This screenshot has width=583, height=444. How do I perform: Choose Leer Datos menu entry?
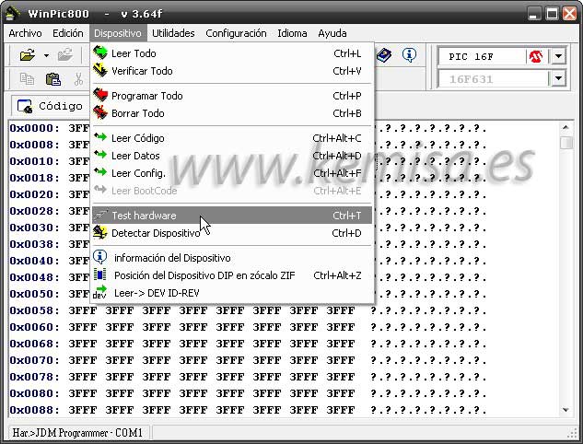coord(232,156)
